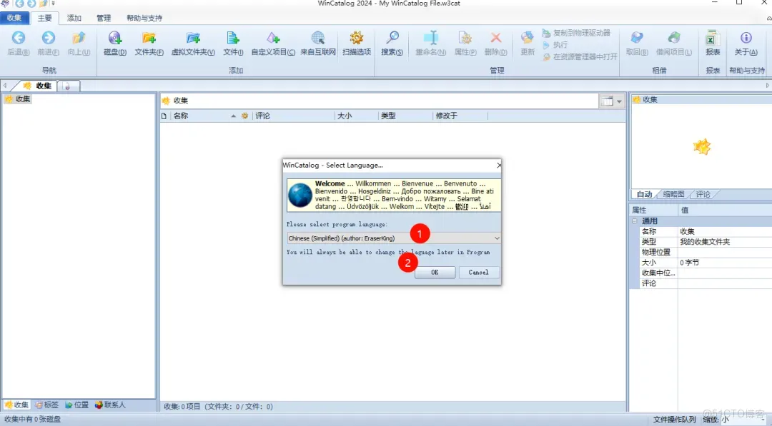Add file with 文件 icon

point(233,38)
